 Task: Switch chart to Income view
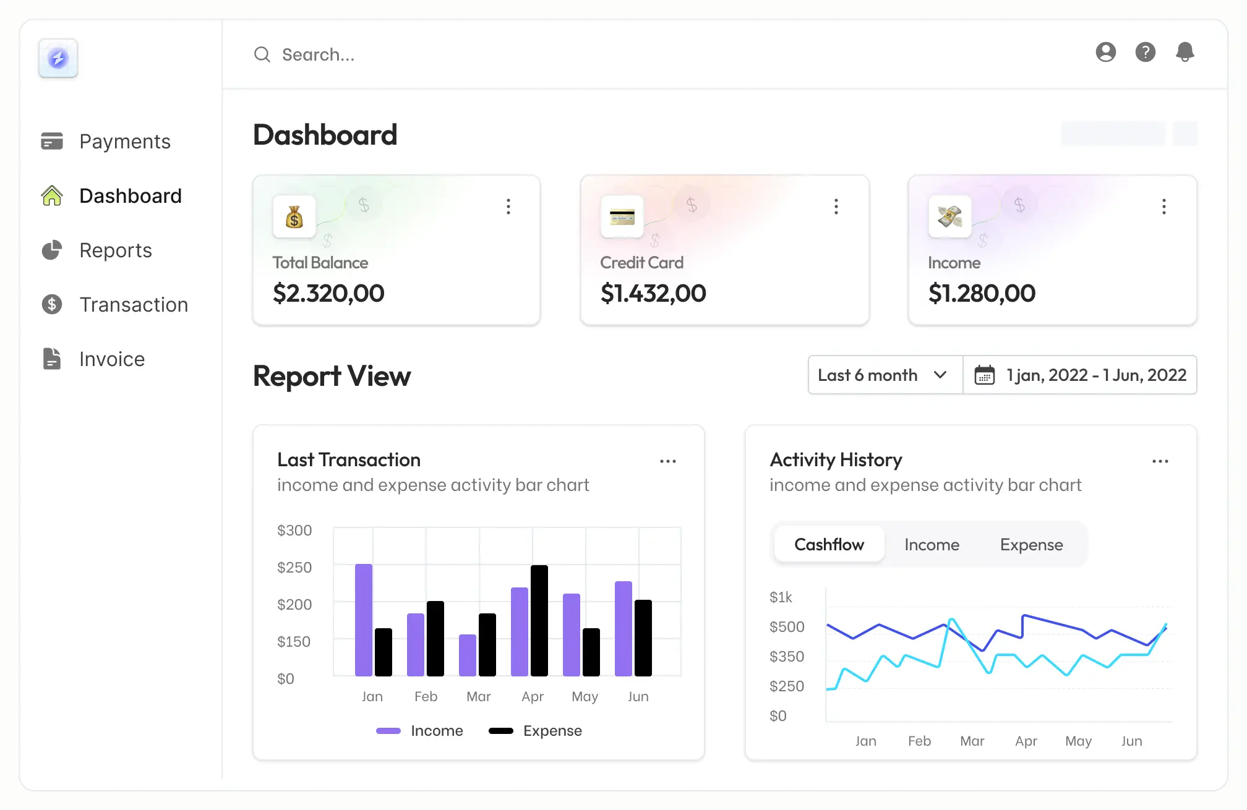pos(932,545)
